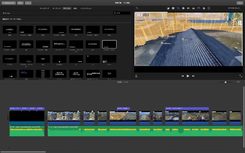The image size is (245, 153).
Task: Switch to the トランジション tab
Action: tap(86, 8)
